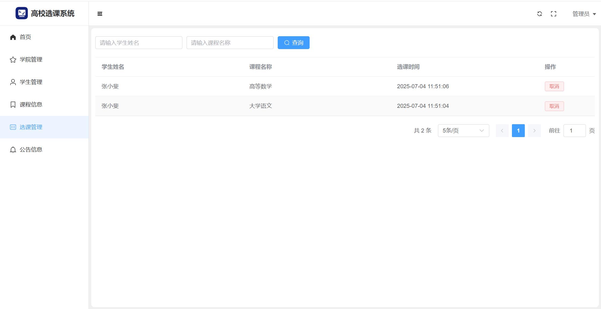The image size is (601, 309).
Task: Click the bell icon for 公告信息
Action: click(x=13, y=150)
